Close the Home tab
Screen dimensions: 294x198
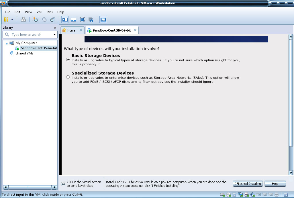(81, 30)
